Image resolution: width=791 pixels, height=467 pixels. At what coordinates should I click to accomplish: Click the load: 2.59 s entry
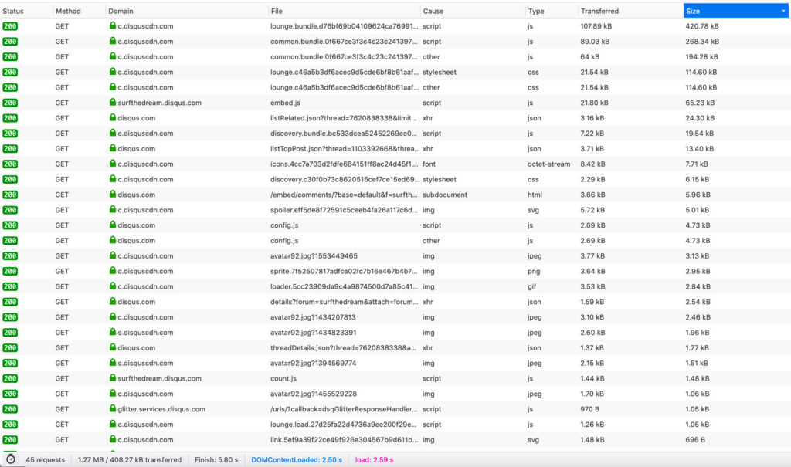coord(375,460)
